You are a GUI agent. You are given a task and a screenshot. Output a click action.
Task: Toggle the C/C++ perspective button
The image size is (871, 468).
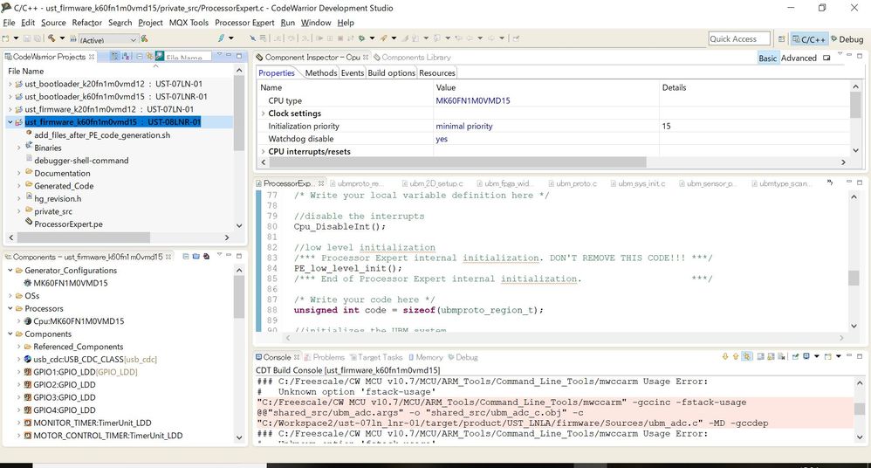tap(809, 39)
